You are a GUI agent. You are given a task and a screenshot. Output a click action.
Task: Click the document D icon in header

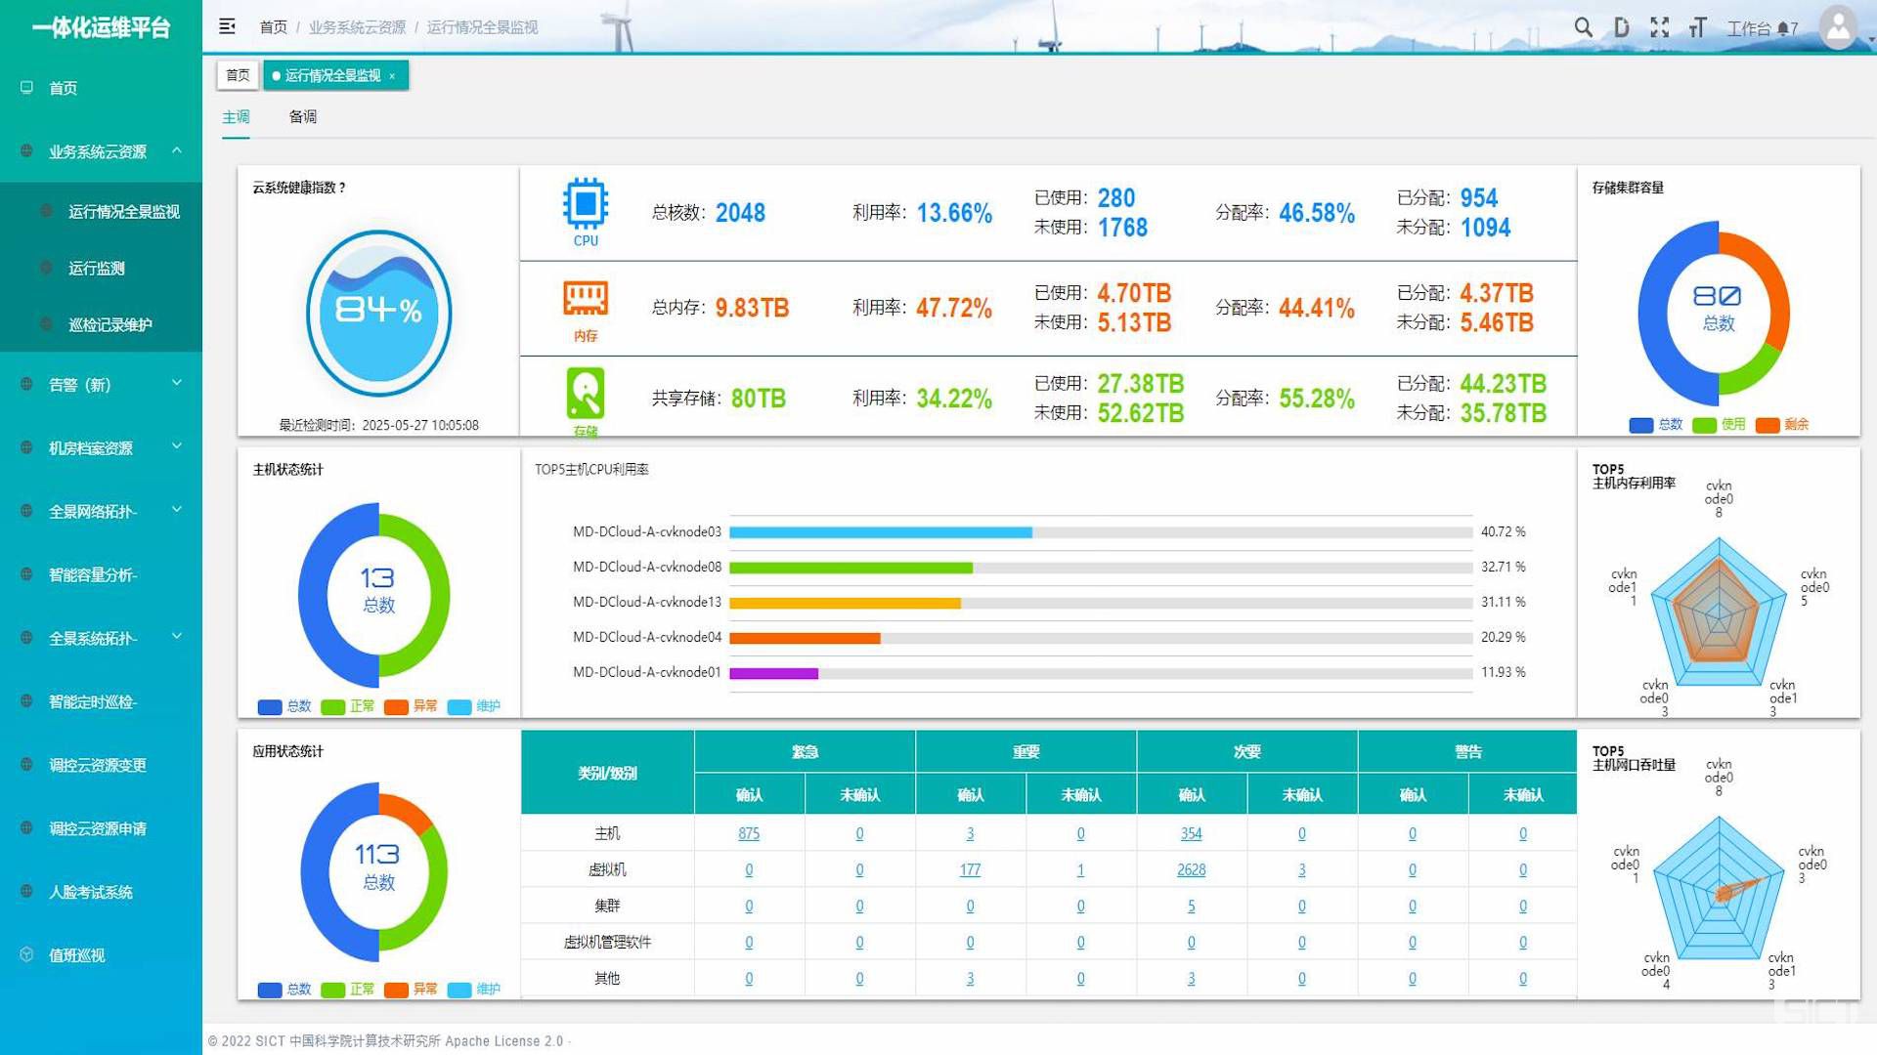(1621, 27)
